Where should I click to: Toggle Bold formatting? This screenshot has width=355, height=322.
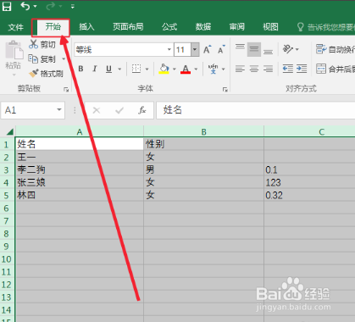[x=80, y=69]
